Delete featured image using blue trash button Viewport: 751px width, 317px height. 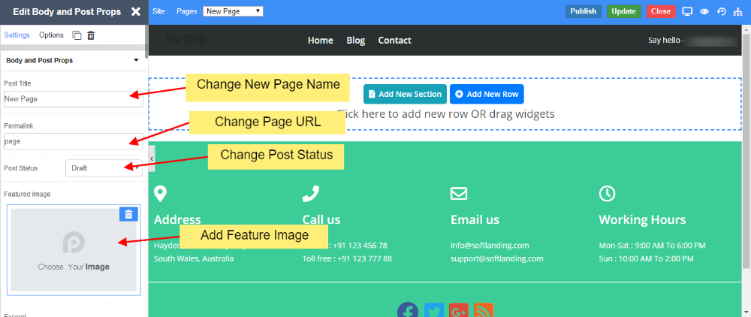coord(128,214)
